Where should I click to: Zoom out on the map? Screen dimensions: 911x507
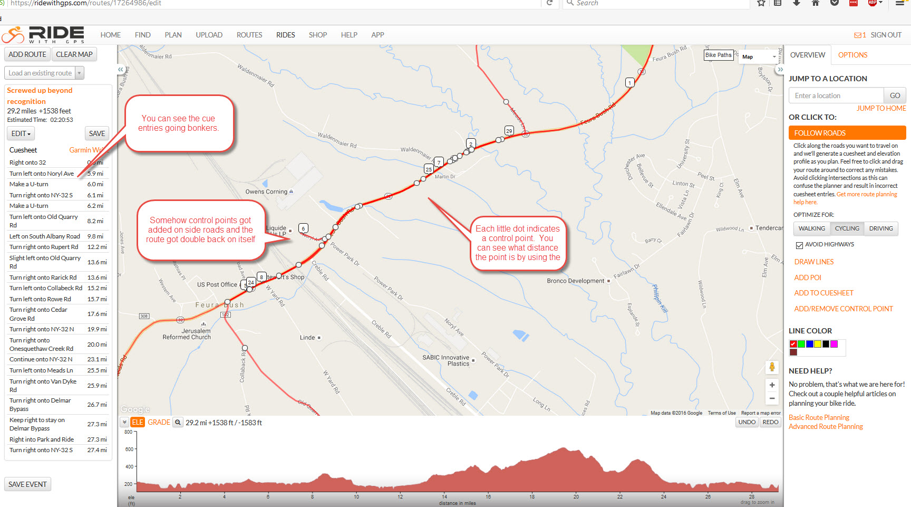pyautogui.click(x=772, y=398)
